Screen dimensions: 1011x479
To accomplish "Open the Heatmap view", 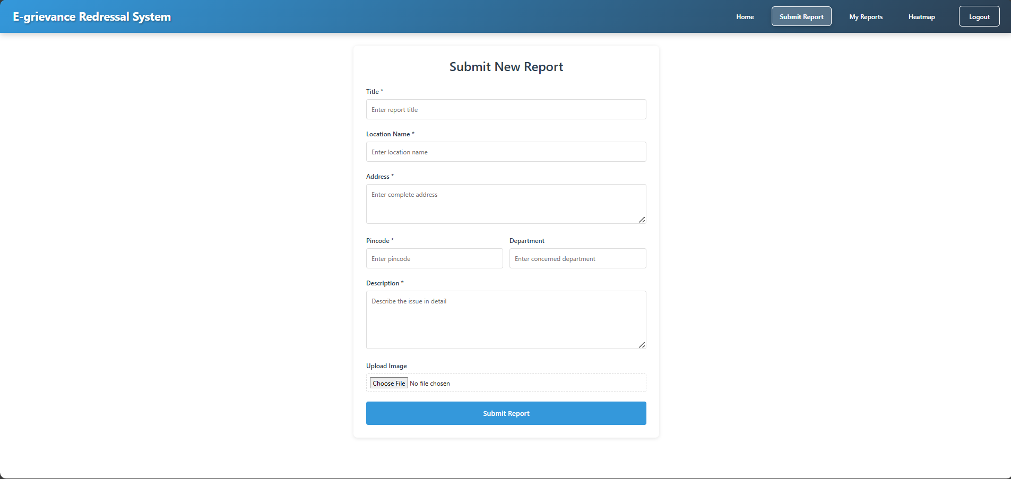I will pyautogui.click(x=921, y=17).
